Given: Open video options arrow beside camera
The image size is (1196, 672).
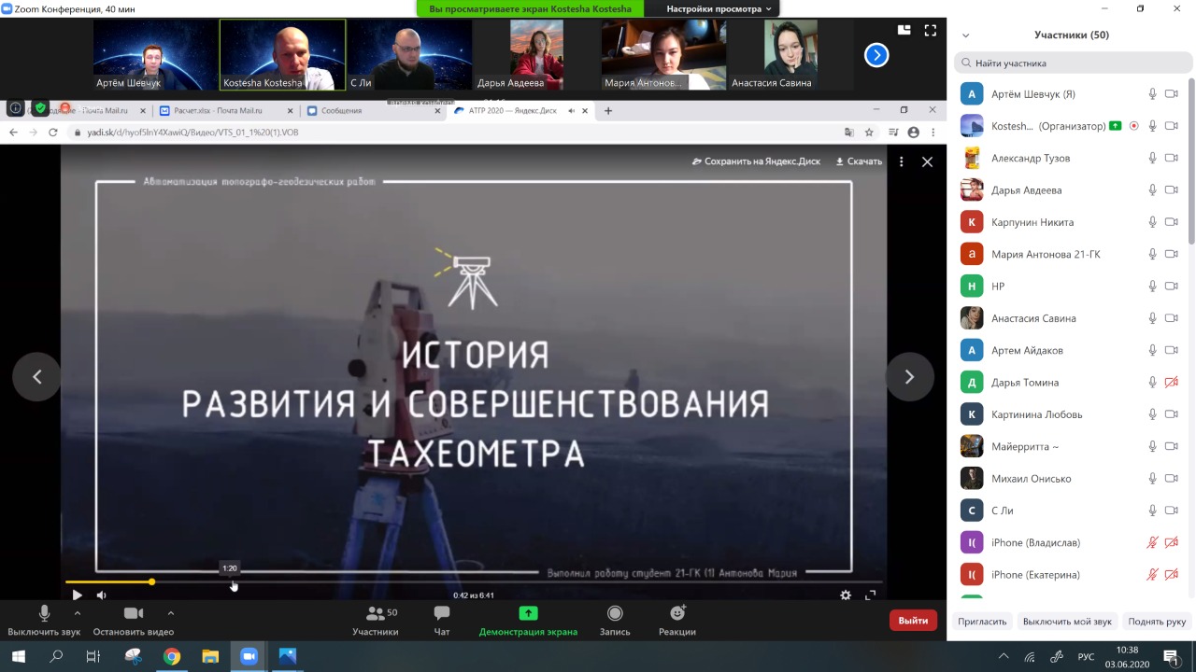Looking at the screenshot, I should pos(170,613).
